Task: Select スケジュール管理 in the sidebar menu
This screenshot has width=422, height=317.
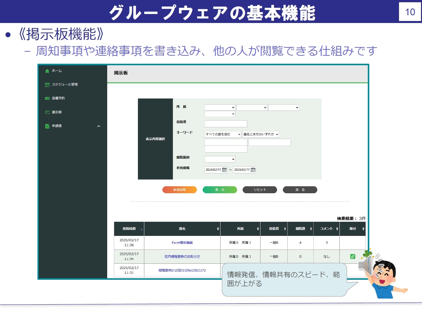Action: pos(65,84)
